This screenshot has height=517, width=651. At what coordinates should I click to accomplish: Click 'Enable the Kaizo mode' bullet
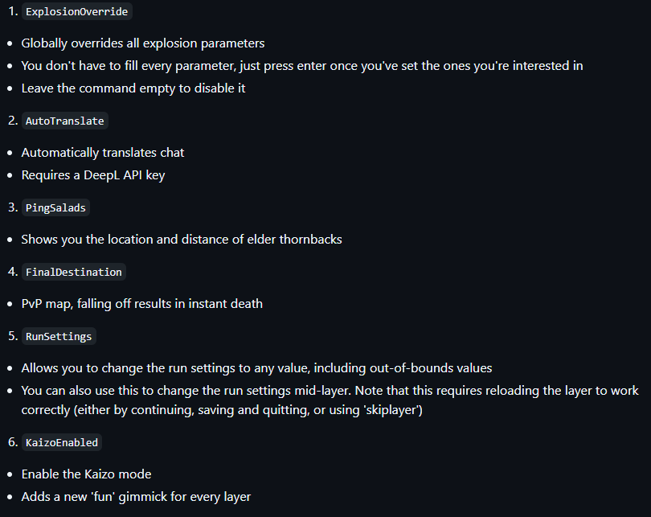tap(86, 474)
